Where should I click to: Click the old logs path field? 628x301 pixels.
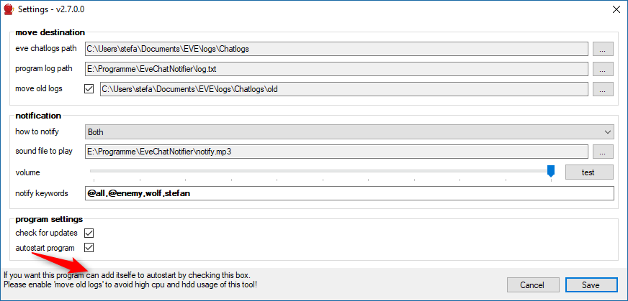coord(344,89)
